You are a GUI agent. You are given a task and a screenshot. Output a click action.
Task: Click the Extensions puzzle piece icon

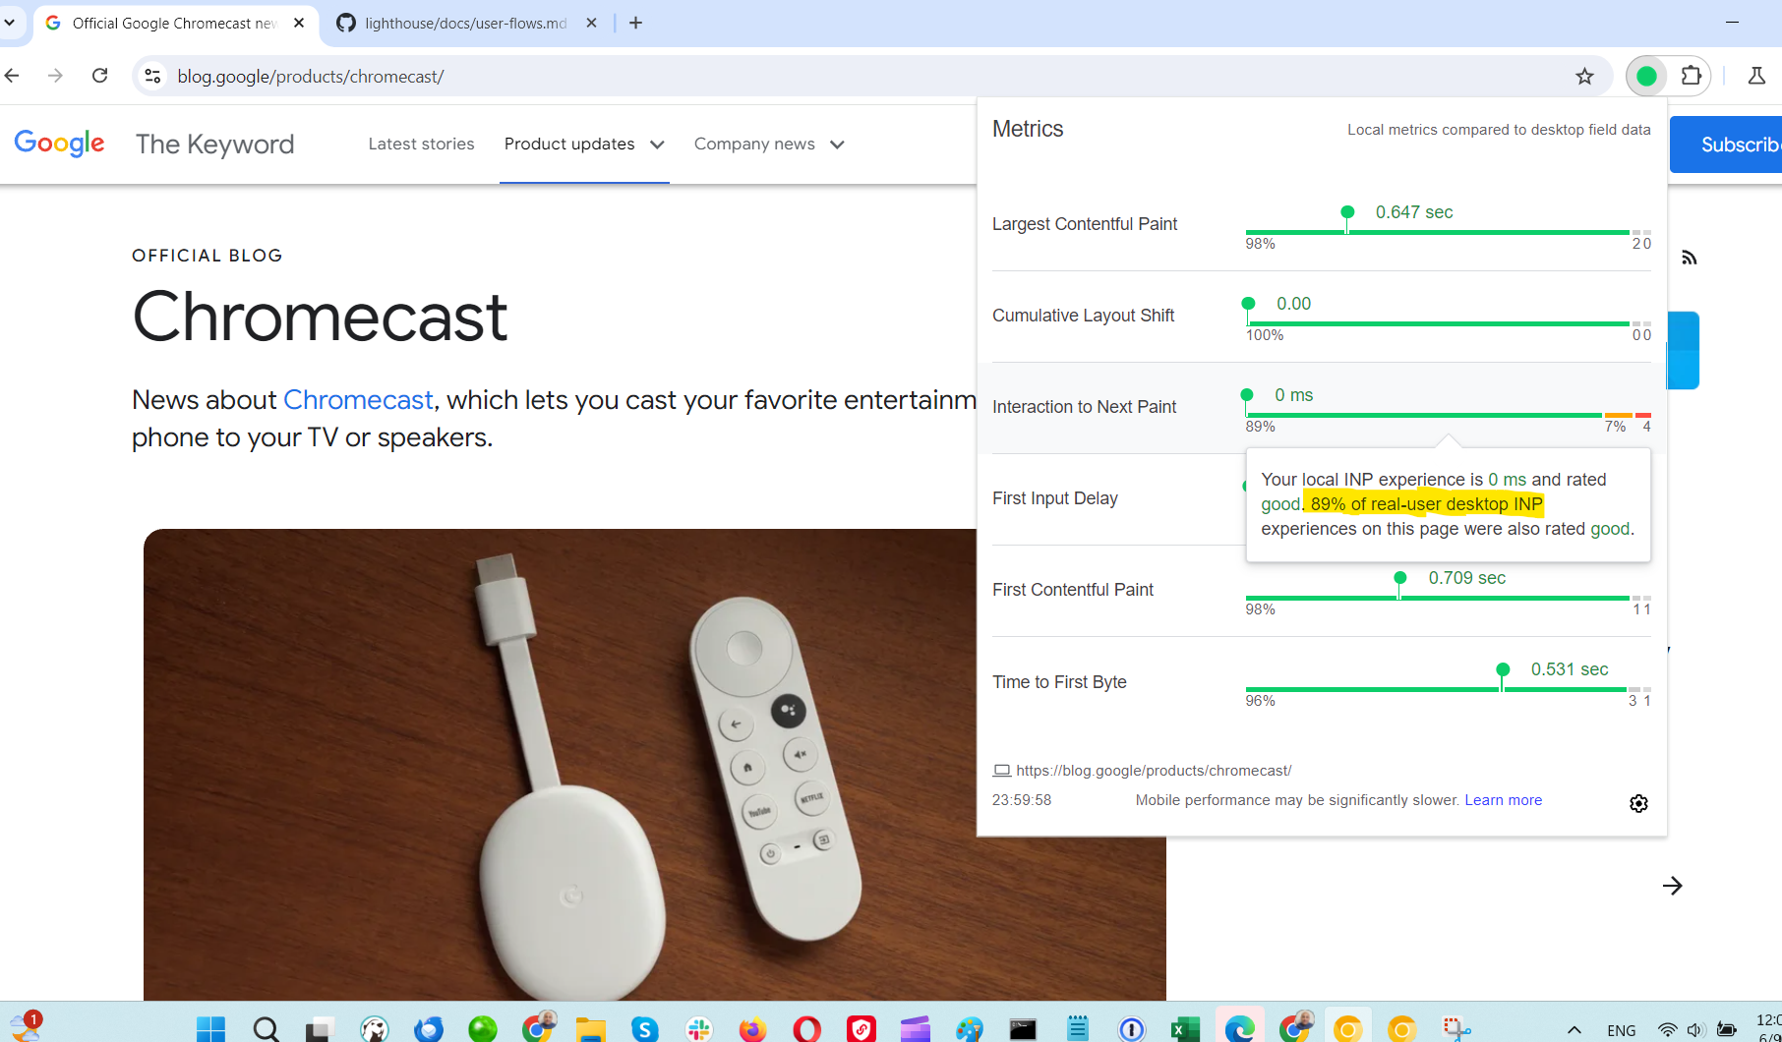click(x=1691, y=76)
